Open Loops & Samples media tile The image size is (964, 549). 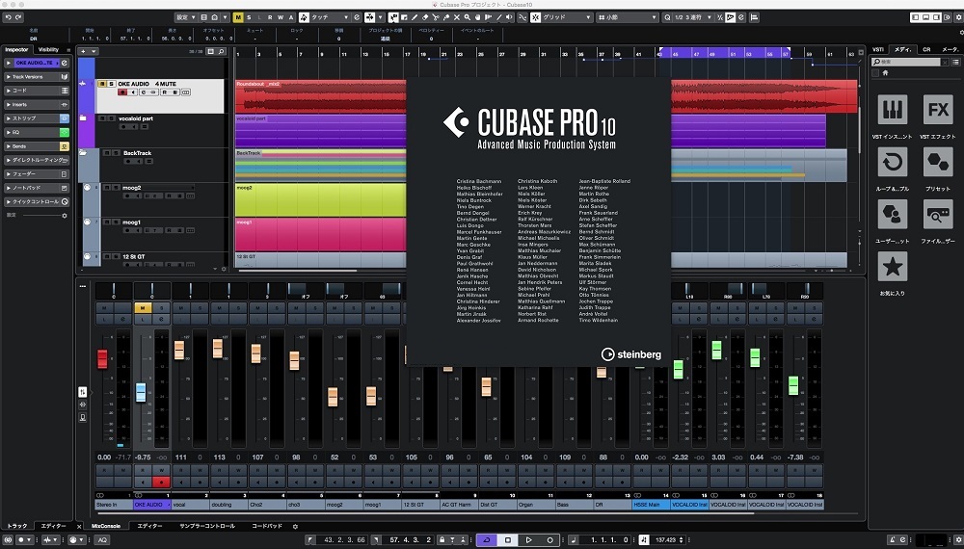pos(892,162)
